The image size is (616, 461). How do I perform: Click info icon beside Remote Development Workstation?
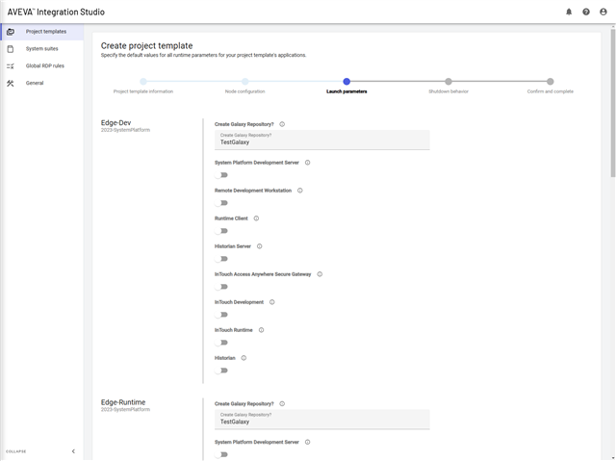tap(300, 191)
